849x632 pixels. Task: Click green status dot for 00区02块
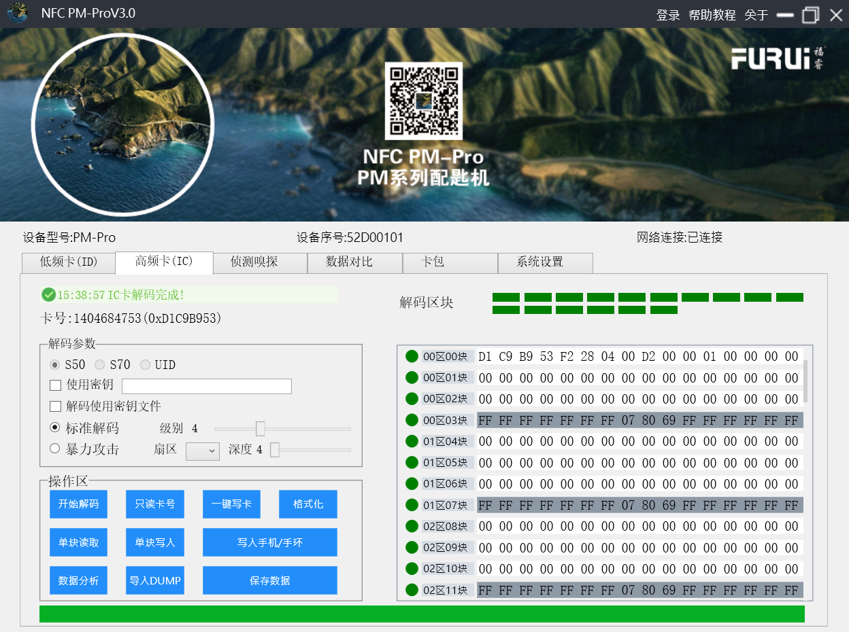click(412, 398)
